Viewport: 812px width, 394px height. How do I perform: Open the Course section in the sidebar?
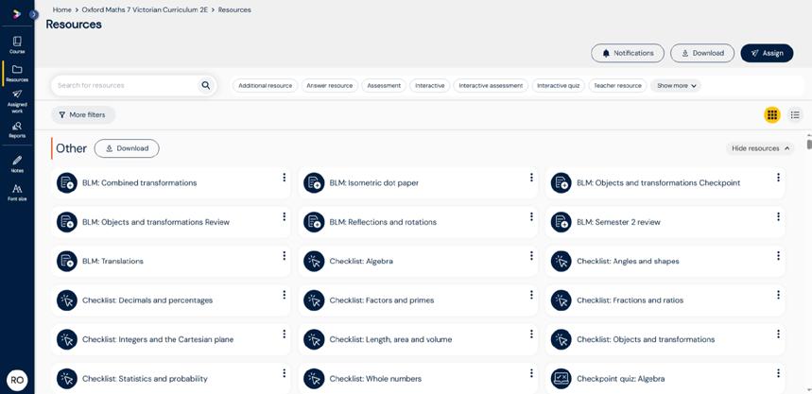click(x=17, y=45)
